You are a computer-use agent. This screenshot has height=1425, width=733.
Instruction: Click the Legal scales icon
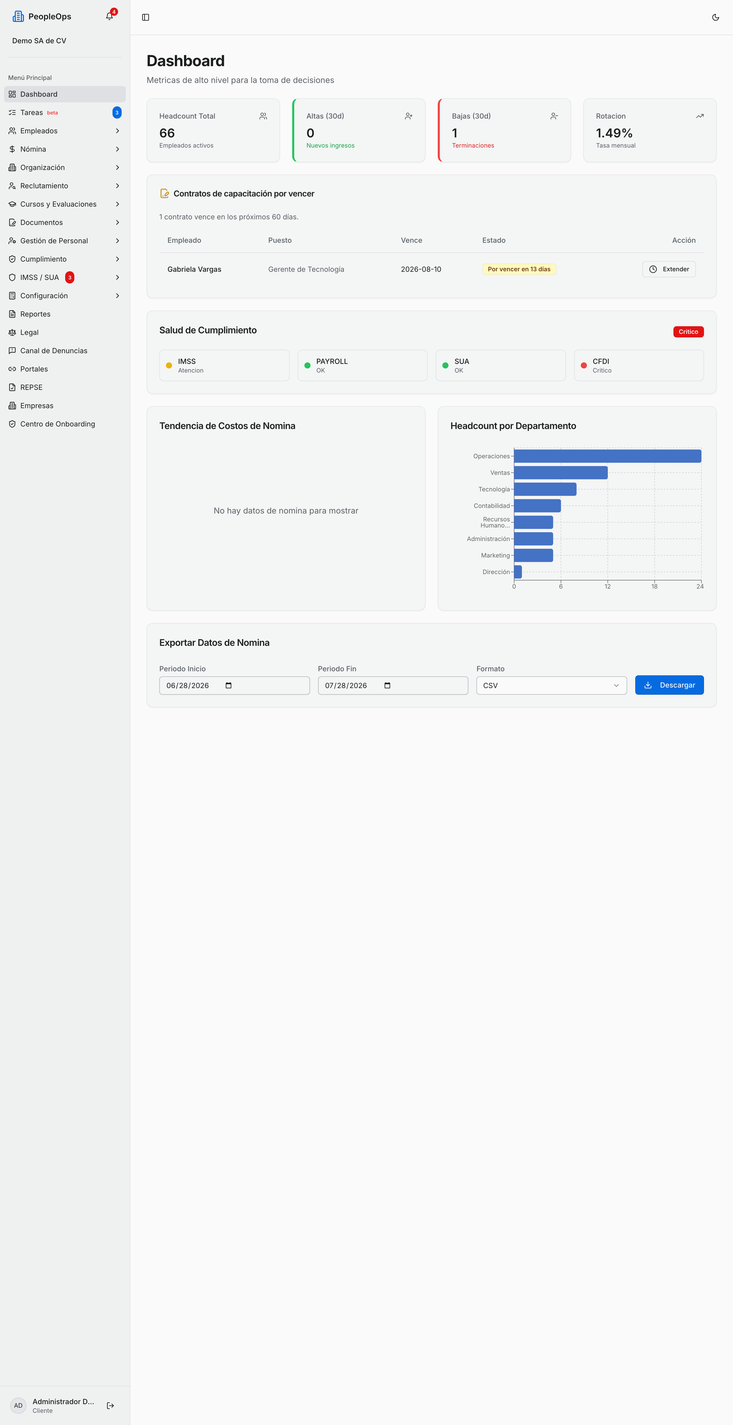pos(12,333)
